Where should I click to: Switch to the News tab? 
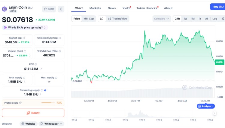[112, 8]
